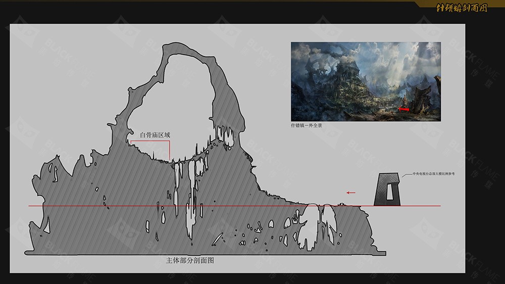This screenshot has height=284, width=505.
Task: Click the 什错镇—外全景 caption under the image
Action: click(x=306, y=125)
